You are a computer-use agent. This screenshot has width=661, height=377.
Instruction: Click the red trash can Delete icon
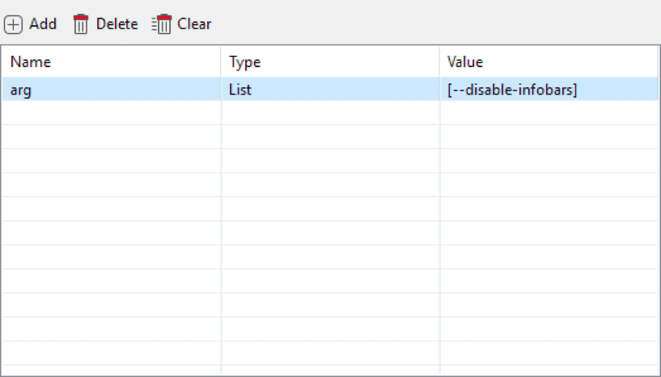(x=81, y=24)
